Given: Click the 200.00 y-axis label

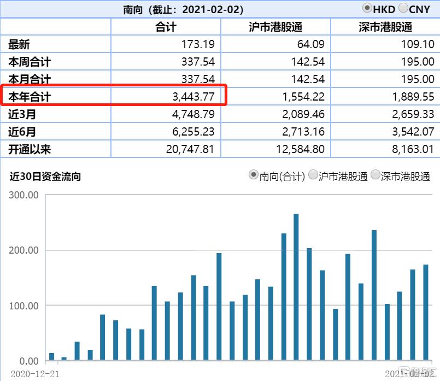Looking at the screenshot, I should (24, 250).
